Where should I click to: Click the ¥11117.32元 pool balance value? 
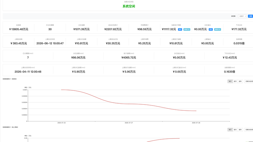(x=169, y=29)
